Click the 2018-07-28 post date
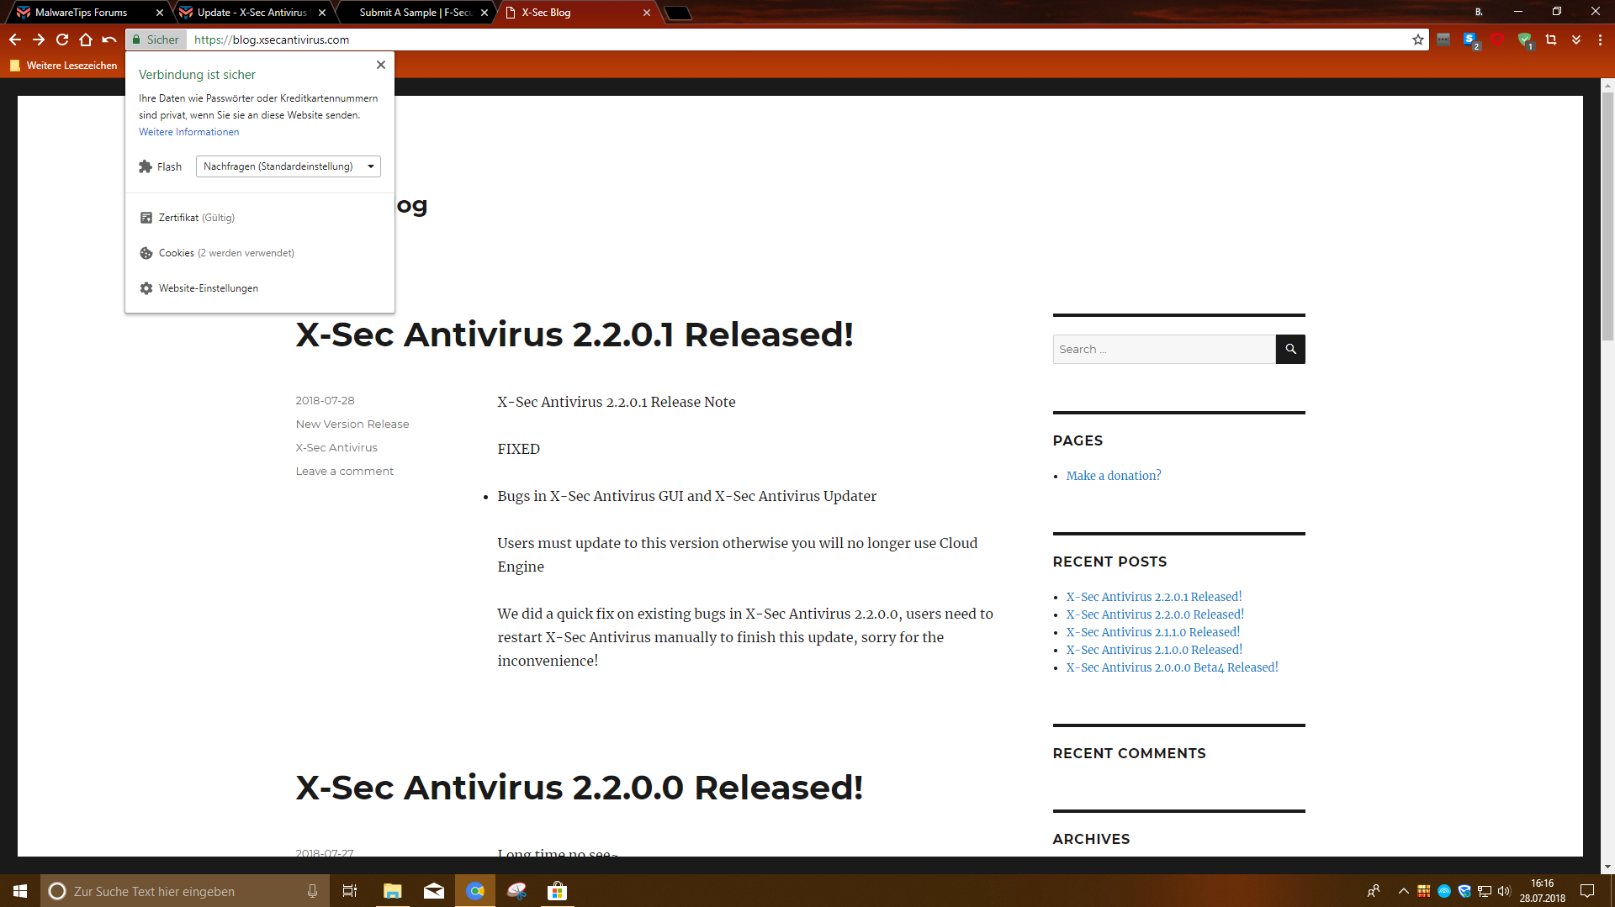Image resolution: width=1615 pixels, height=907 pixels. coord(325,401)
